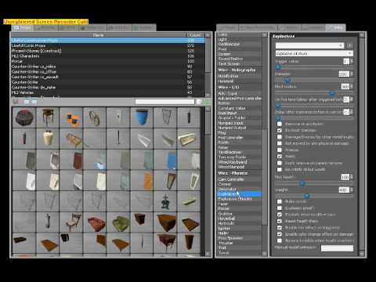Click the leftmost icon below the prop list
Viewport: 376px width, 282px height.
click(x=16, y=102)
